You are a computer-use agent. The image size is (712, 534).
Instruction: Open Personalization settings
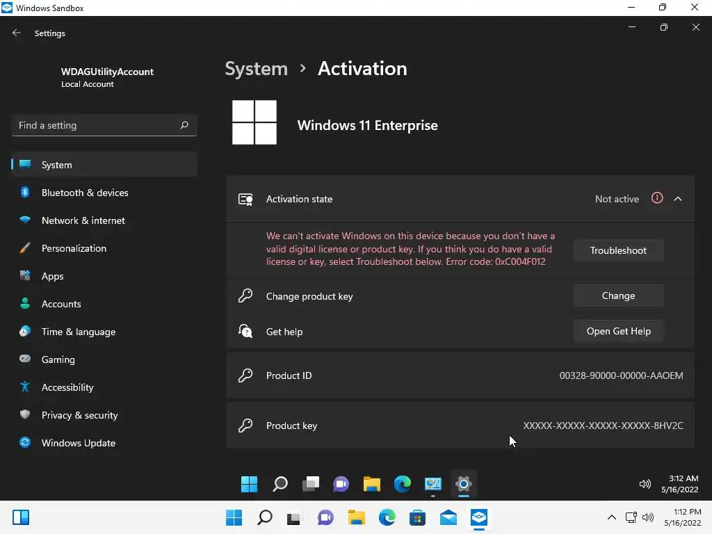click(104, 248)
